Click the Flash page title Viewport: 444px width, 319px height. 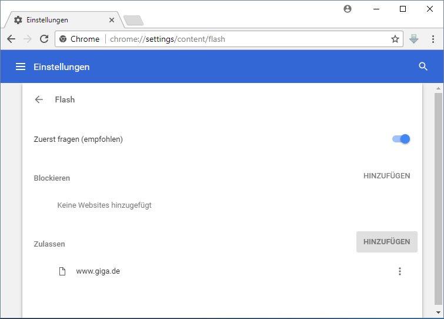click(65, 99)
